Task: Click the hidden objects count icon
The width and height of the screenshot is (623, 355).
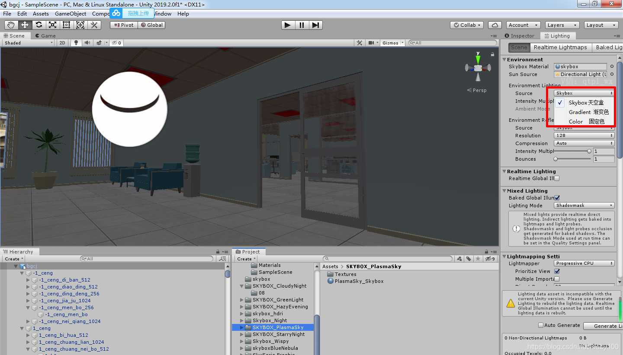Action: tap(116, 43)
